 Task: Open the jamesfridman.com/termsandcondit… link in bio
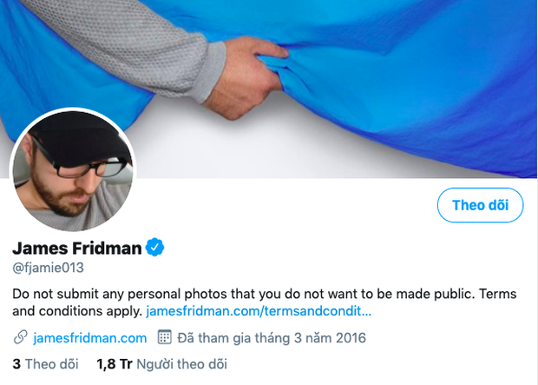[x=259, y=310]
